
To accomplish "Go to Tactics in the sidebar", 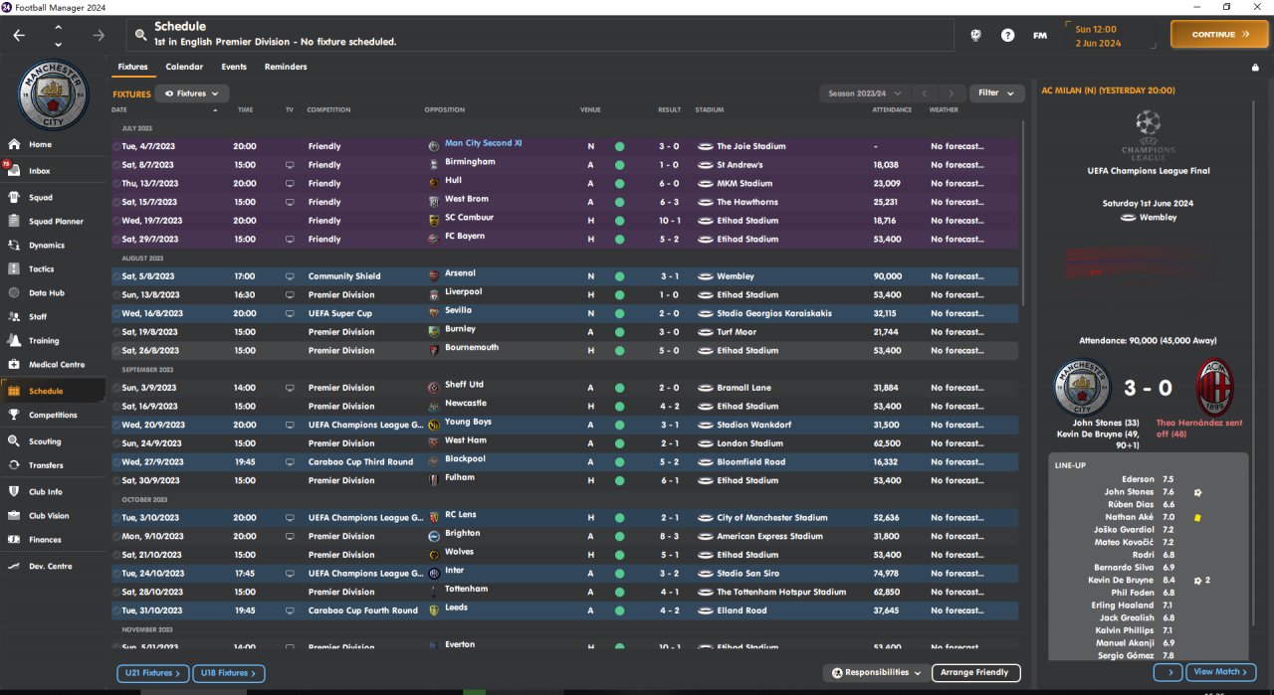I will pyautogui.click(x=41, y=269).
